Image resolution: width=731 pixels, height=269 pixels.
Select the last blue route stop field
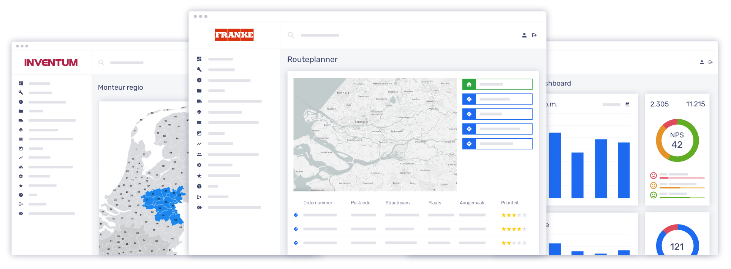point(497,144)
